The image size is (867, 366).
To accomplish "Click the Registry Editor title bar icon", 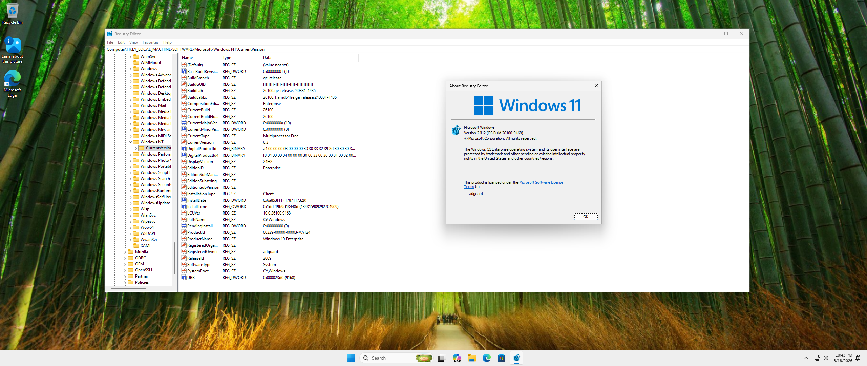I will 110,34.
